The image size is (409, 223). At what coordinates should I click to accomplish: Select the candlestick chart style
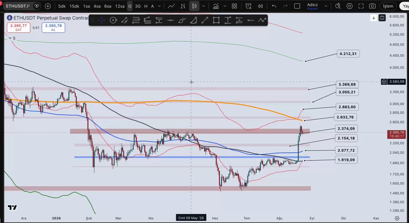tap(194, 6)
